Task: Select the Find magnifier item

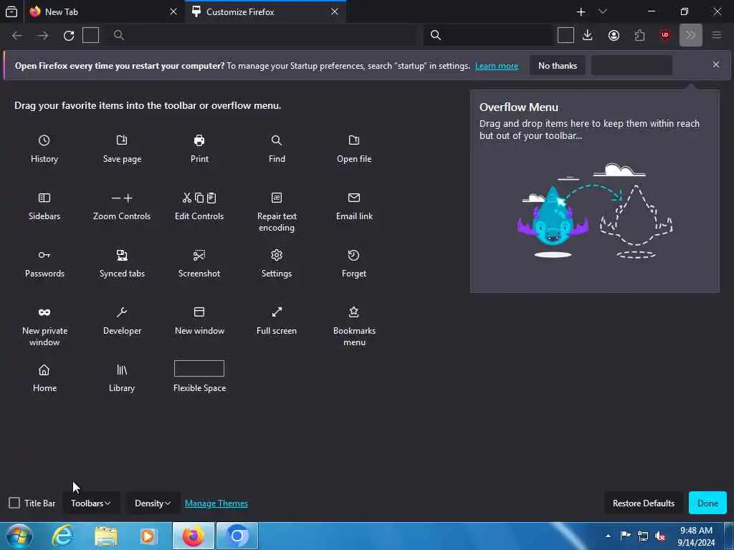Action: click(277, 140)
